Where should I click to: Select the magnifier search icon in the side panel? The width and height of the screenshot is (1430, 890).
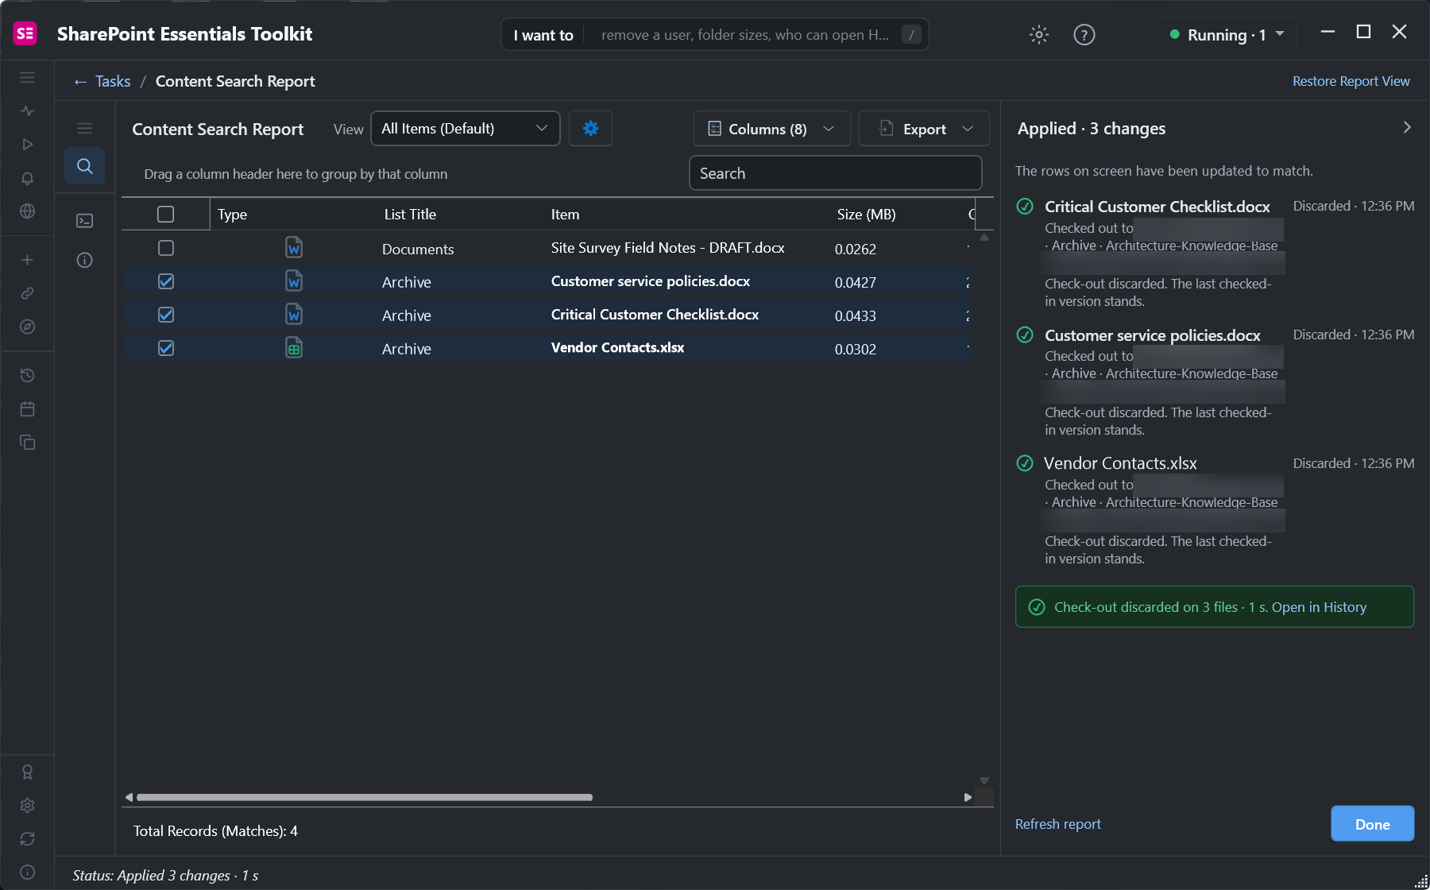84,166
